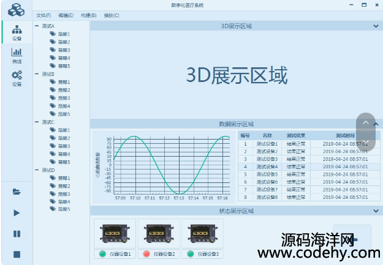Collapse the 测试A tree node
Viewport: 383px width, 265px height.
pos(37,26)
